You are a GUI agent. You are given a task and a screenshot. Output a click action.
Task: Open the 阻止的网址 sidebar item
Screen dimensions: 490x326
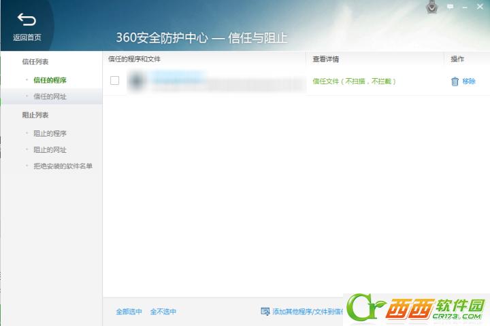tap(50, 149)
